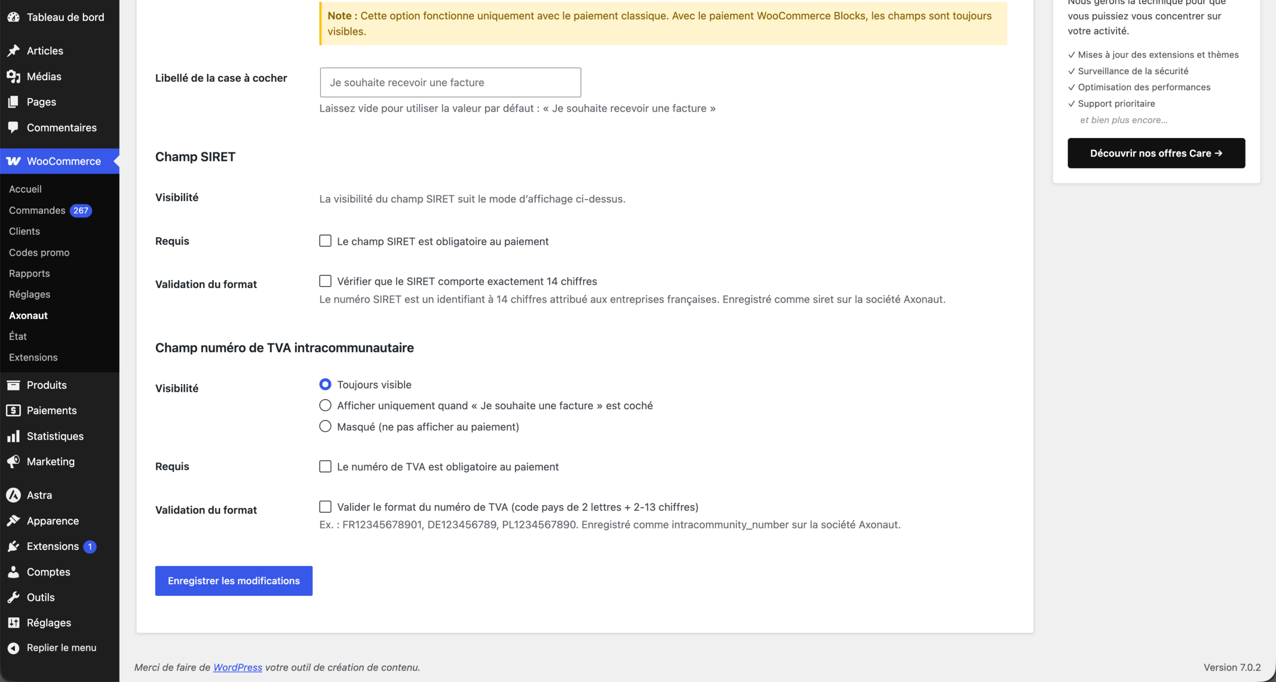Open Marketing megaphone icon
The height and width of the screenshot is (682, 1276).
pos(13,462)
